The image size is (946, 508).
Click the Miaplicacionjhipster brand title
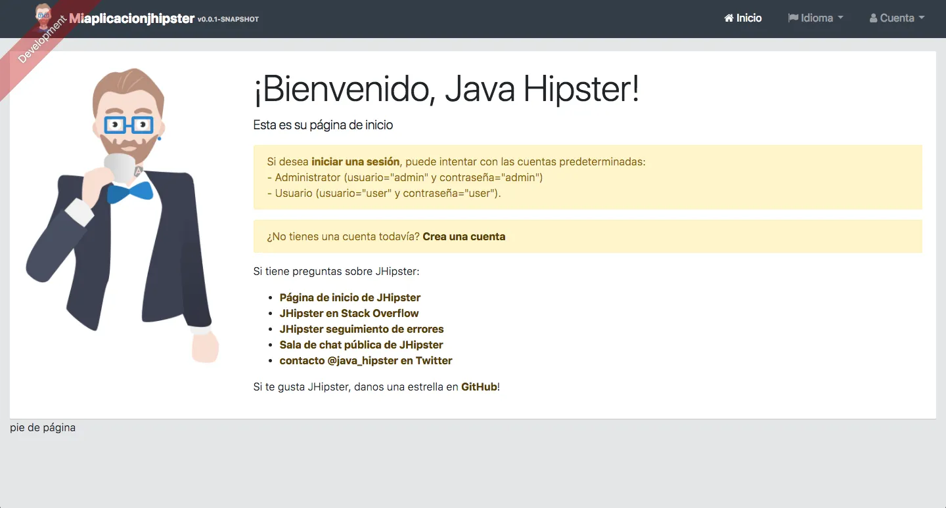131,18
